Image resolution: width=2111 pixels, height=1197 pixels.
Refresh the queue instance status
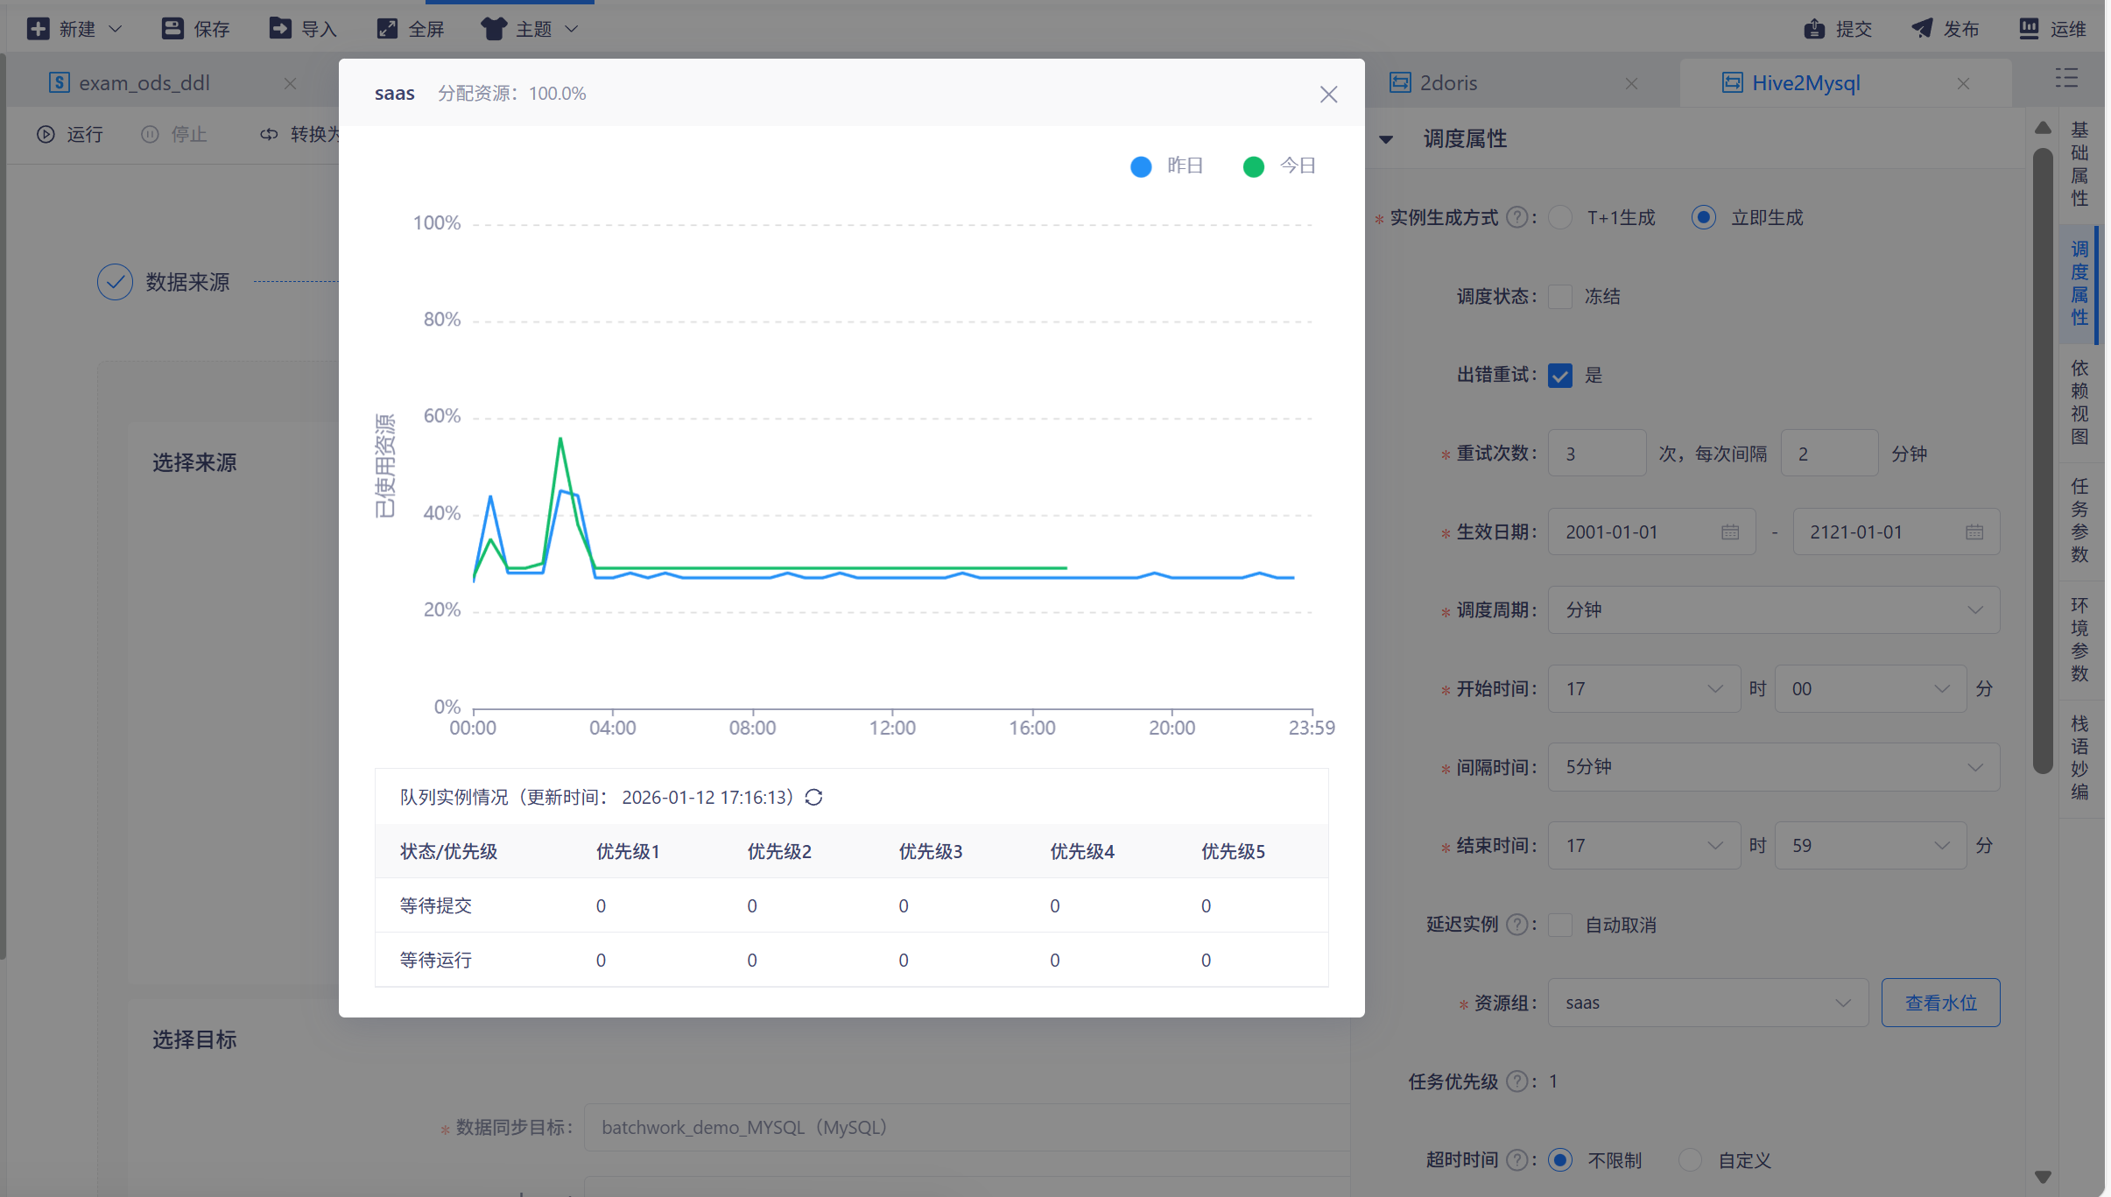(x=813, y=798)
